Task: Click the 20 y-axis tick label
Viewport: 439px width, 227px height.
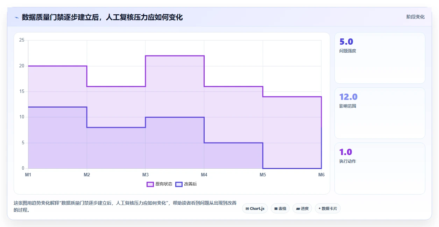Action: tap(22, 66)
